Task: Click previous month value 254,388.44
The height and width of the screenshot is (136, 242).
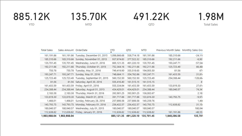Action: coord(174,78)
